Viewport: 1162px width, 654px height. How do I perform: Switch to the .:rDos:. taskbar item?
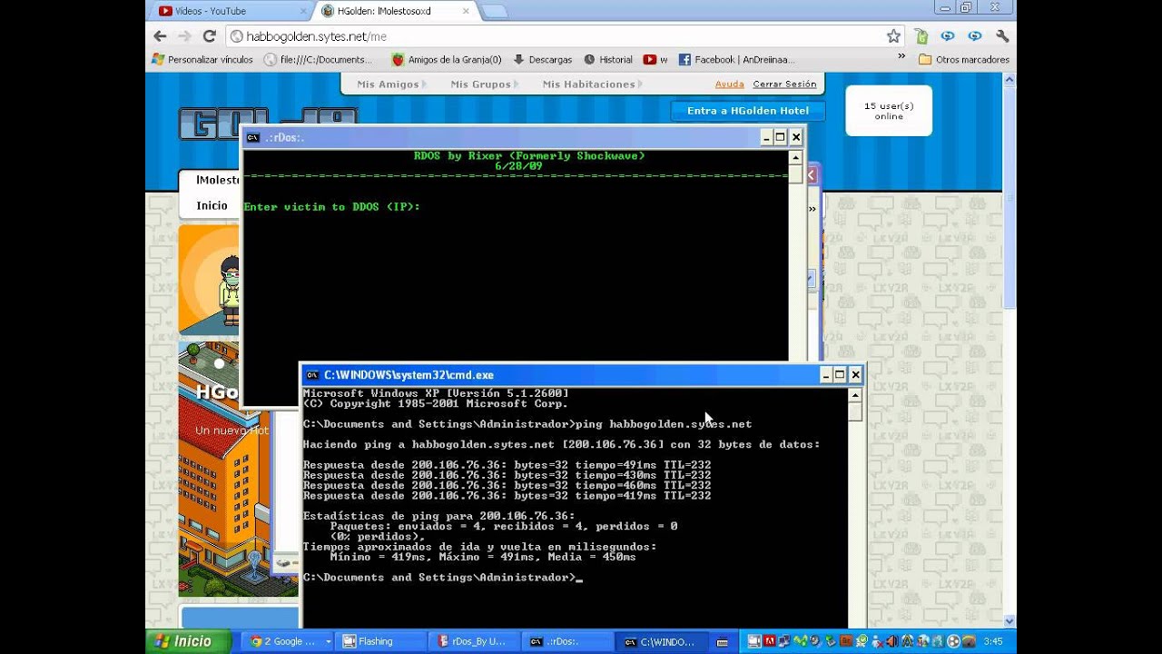pyautogui.click(x=568, y=641)
